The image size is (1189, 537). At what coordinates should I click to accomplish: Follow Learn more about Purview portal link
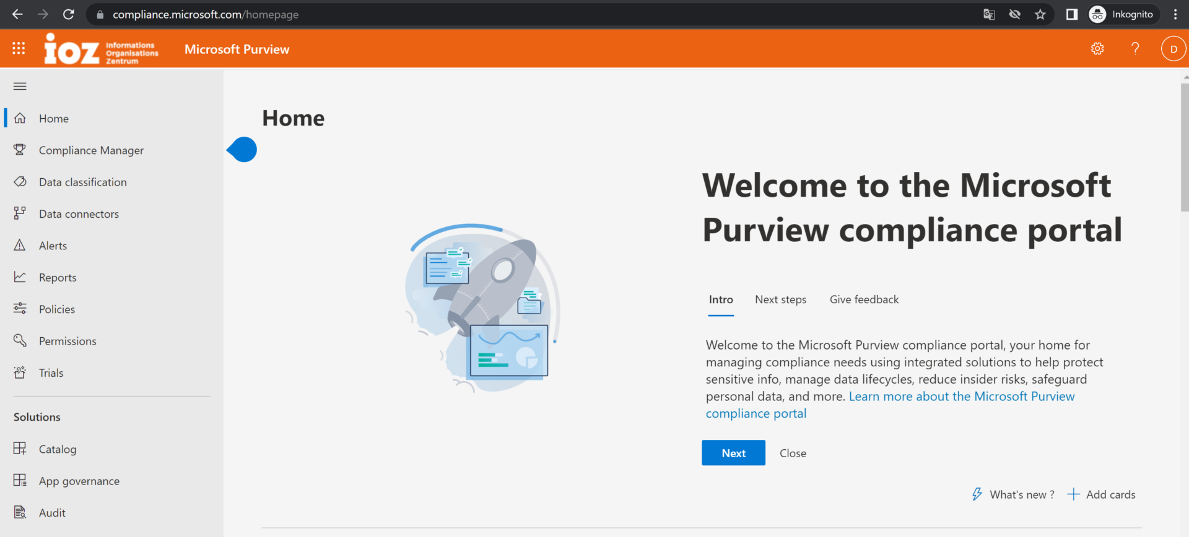[x=891, y=405]
